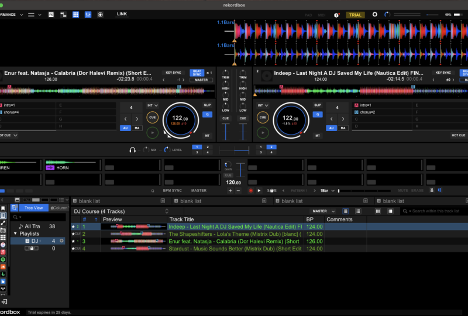
Task: Open the HOT CUE mode dropdown deck 1
Action: click(8, 135)
